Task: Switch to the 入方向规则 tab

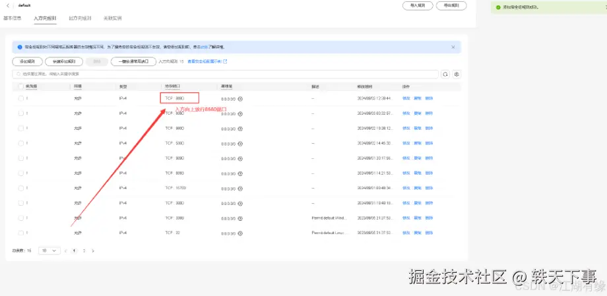Action: pyautogui.click(x=46, y=18)
